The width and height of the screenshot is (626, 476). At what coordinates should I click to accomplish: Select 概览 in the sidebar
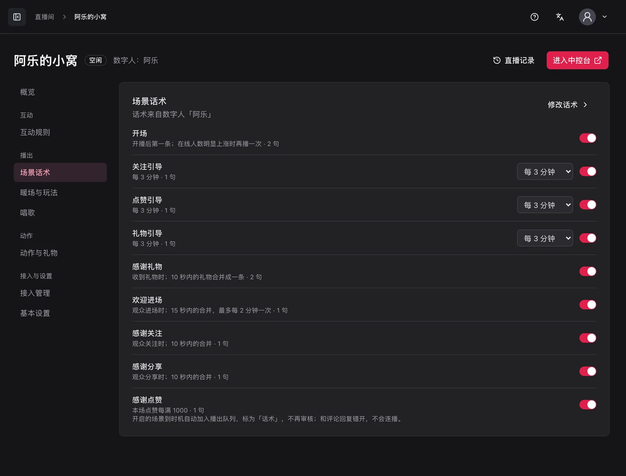[60, 92]
